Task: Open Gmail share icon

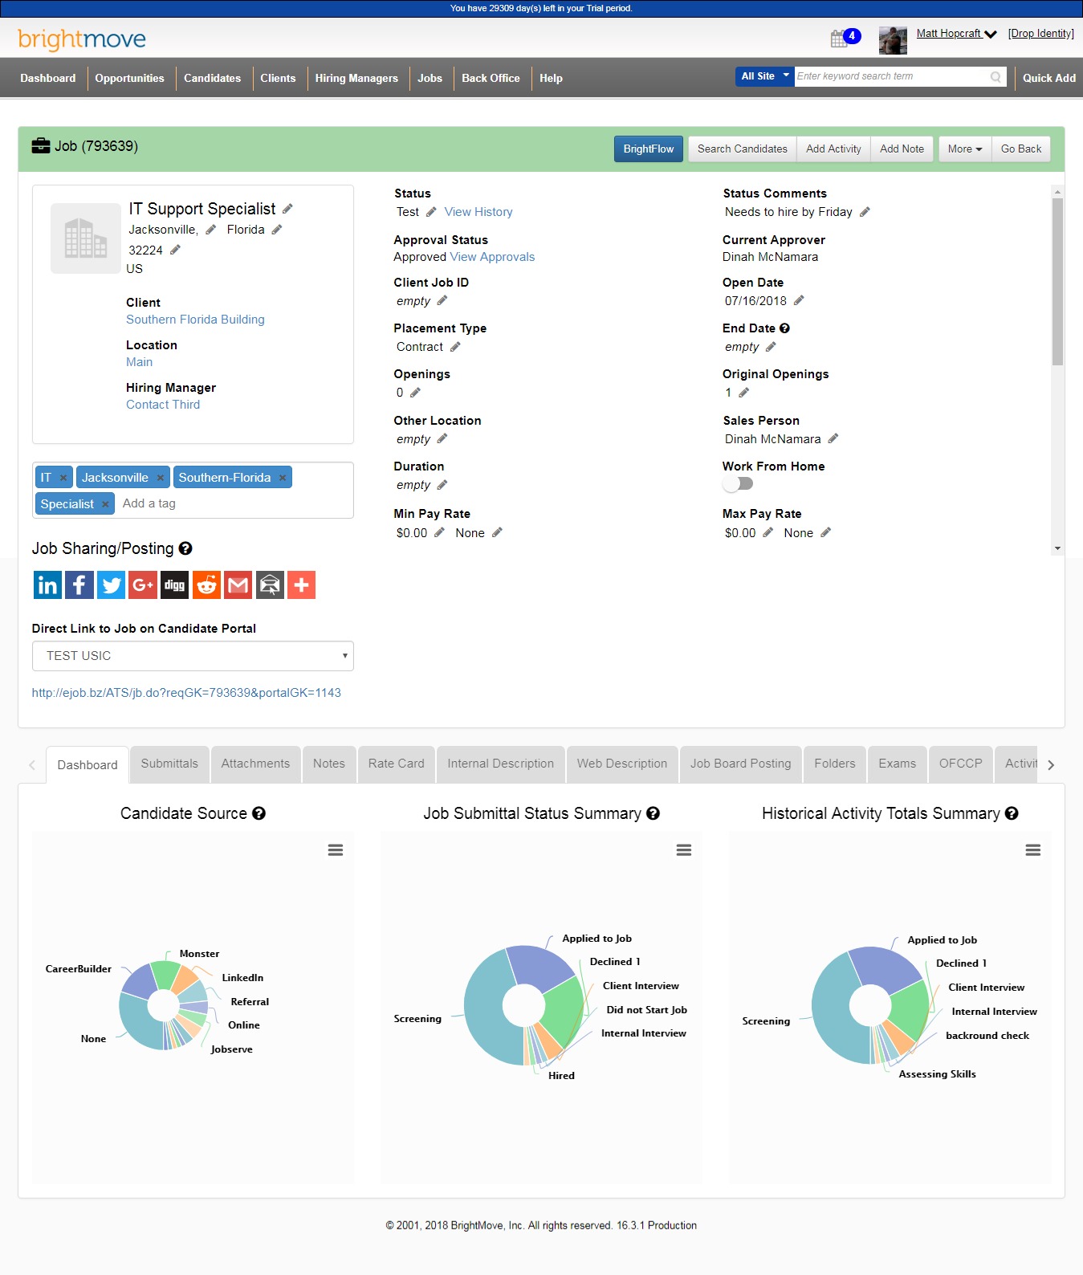Action: 238,585
